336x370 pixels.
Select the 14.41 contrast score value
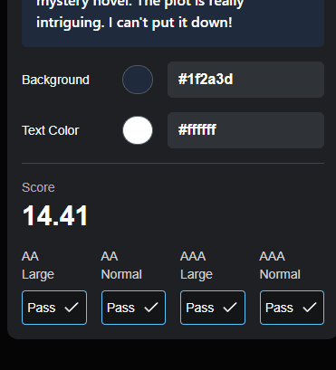point(55,215)
